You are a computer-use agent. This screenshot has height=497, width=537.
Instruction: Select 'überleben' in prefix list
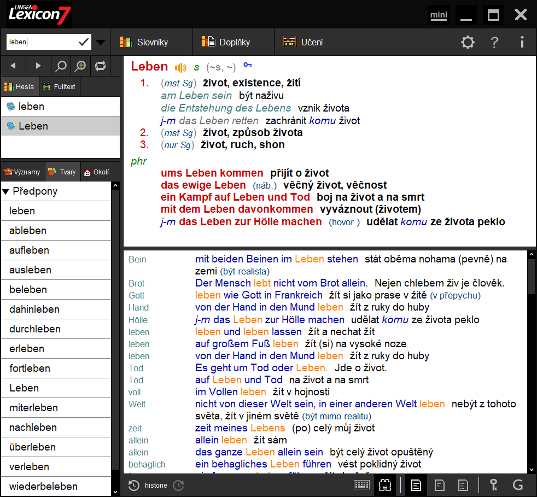[56, 447]
